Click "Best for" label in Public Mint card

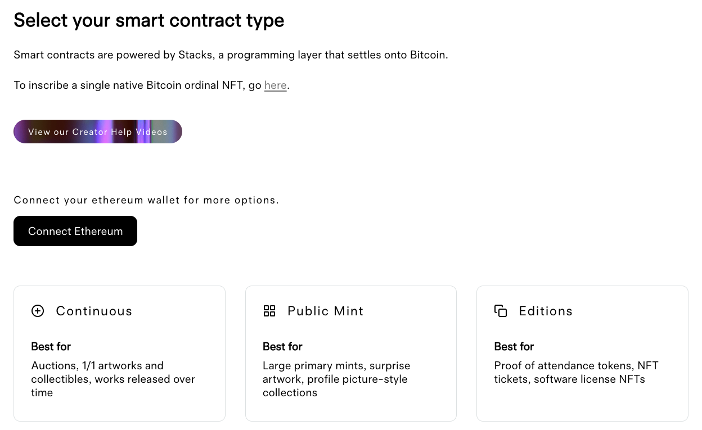282,346
